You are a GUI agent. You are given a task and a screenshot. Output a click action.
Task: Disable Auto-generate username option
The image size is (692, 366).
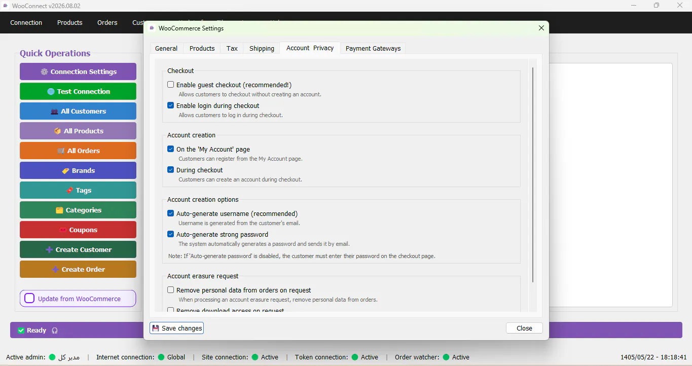(x=171, y=213)
